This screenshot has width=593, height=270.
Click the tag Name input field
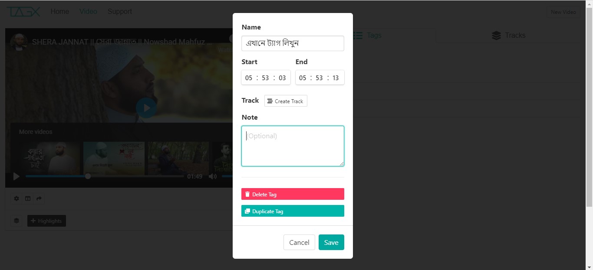point(293,43)
